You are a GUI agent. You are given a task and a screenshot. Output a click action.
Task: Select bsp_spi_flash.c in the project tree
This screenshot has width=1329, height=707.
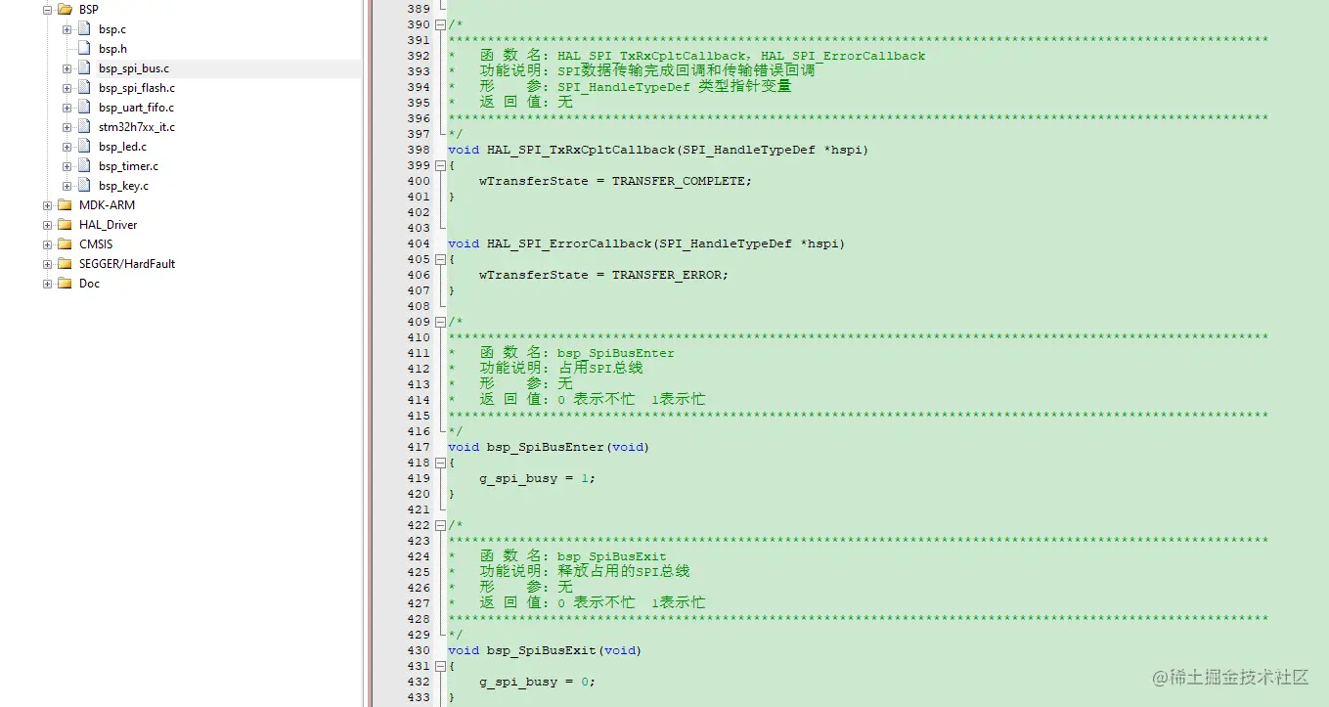pos(137,88)
